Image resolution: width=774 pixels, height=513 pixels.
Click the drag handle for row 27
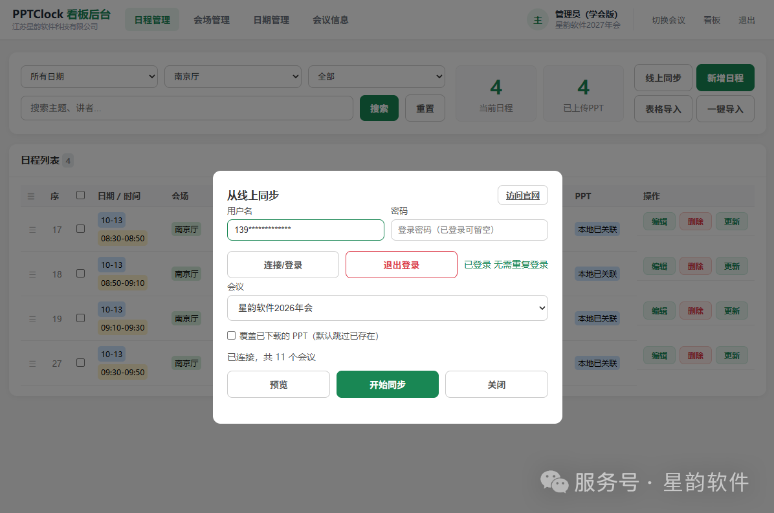point(32,364)
